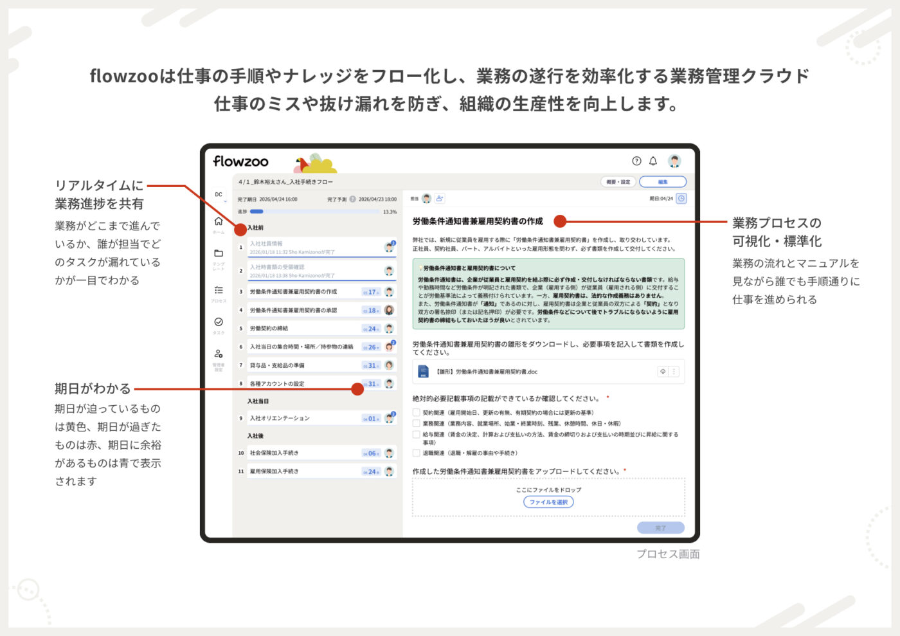Click the ファイルを選択 button
Image resolution: width=900 pixels, height=636 pixels.
pos(548,502)
